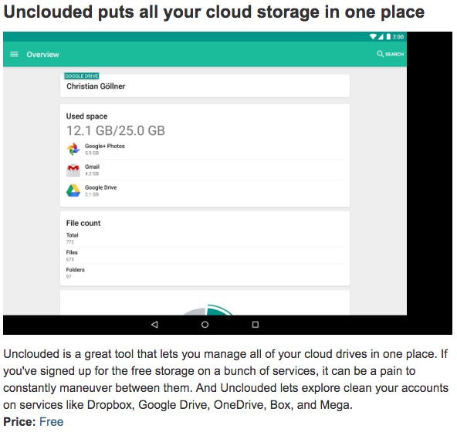Click the article headline about Unclouded
The image size is (457, 432).
coord(214,12)
